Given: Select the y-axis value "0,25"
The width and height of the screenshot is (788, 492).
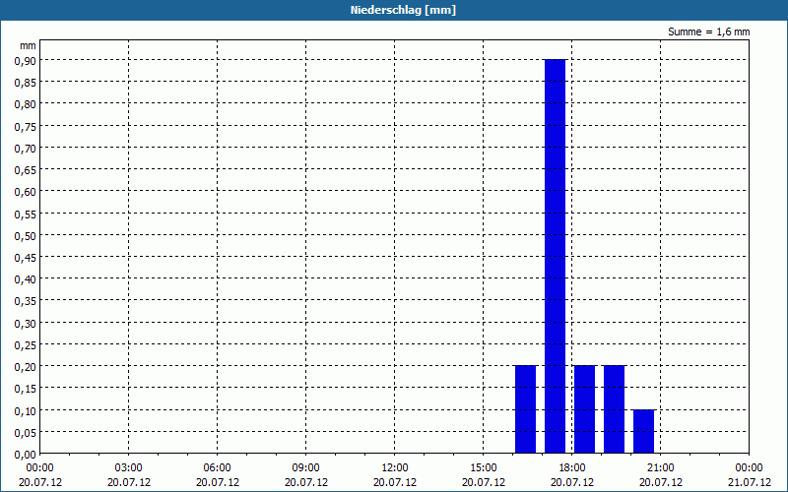Looking at the screenshot, I should [26, 345].
